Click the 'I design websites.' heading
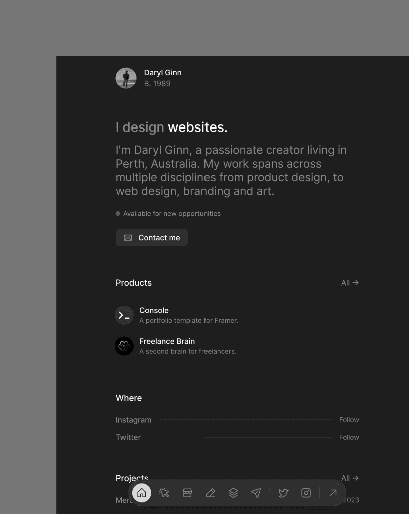The height and width of the screenshot is (514, 409). click(171, 127)
